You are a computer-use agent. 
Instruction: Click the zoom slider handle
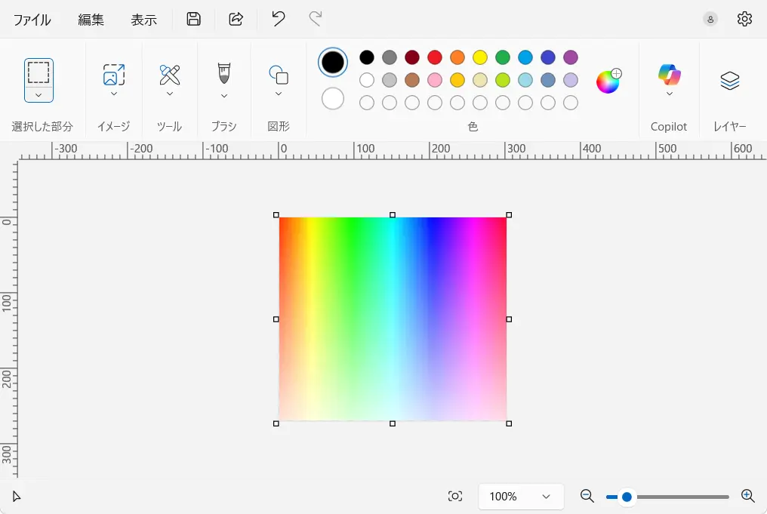[627, 497]
